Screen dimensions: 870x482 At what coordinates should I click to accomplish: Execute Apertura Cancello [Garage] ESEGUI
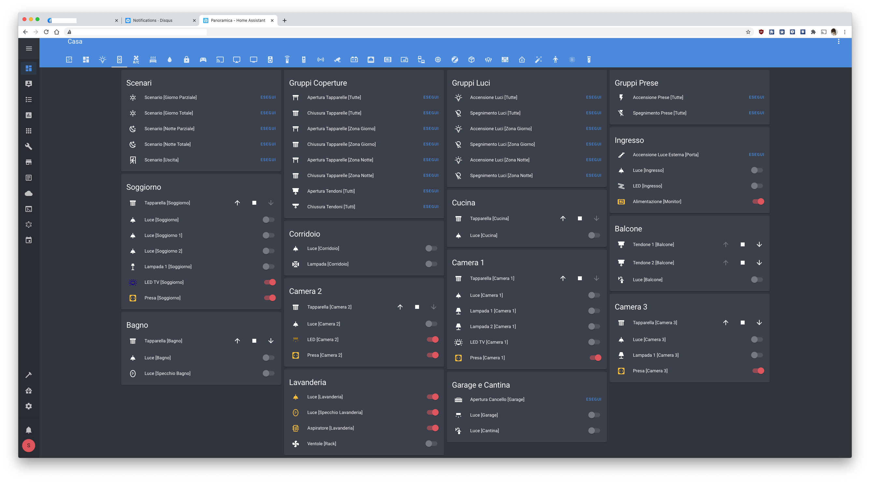[593, 399]
